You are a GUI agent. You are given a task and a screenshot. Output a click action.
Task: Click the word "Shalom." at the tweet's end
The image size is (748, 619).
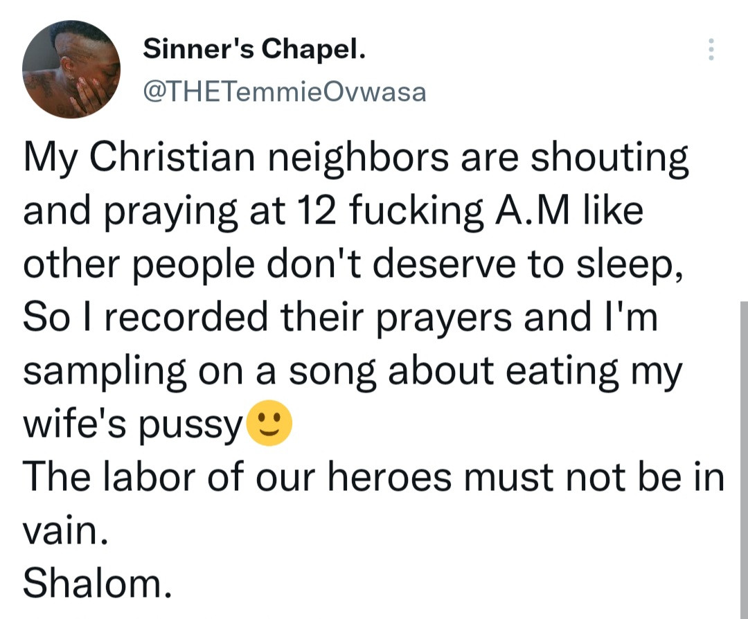98,583
